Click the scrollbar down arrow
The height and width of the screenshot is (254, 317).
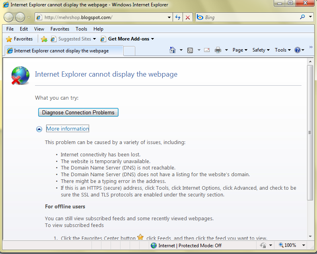coord(310,236)
